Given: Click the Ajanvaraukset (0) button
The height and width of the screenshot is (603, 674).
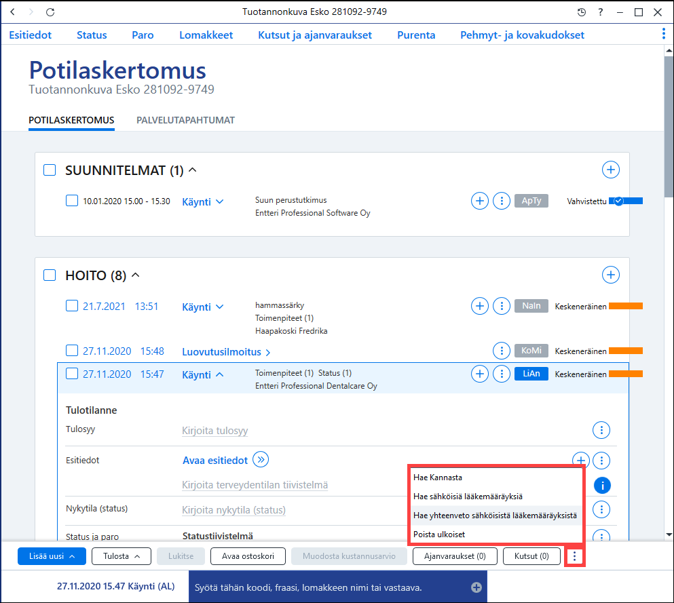Looking at the screenshot, I should coord(455,556).
